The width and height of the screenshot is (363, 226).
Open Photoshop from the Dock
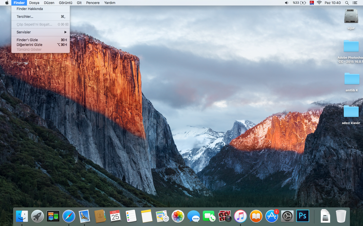[302, 216]
